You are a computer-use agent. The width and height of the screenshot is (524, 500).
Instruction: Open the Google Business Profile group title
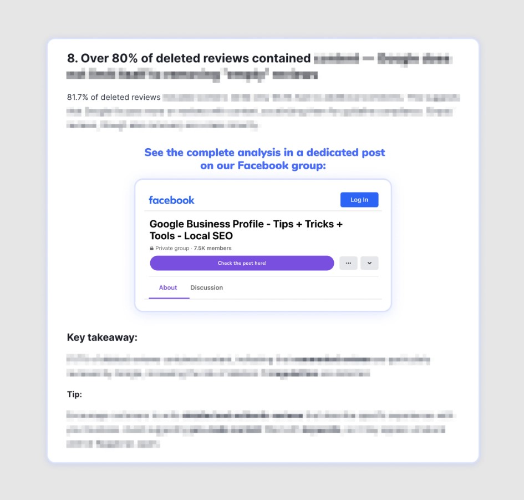coord(246,230)
